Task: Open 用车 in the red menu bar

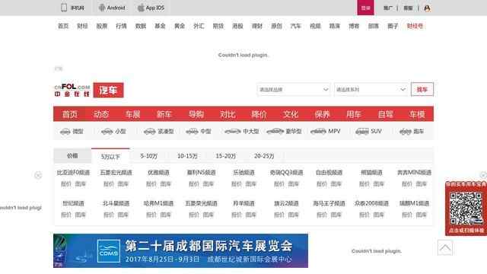Action: click(354, 114)
